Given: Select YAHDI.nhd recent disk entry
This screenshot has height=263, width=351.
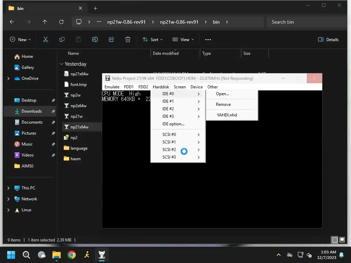Looking at the screenshot, I should click(232, 115).
